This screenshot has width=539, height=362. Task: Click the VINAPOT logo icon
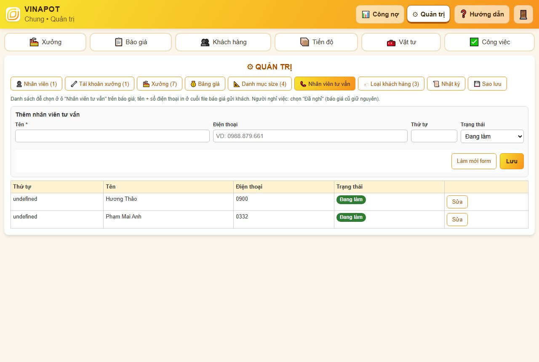tap(13, 14)
